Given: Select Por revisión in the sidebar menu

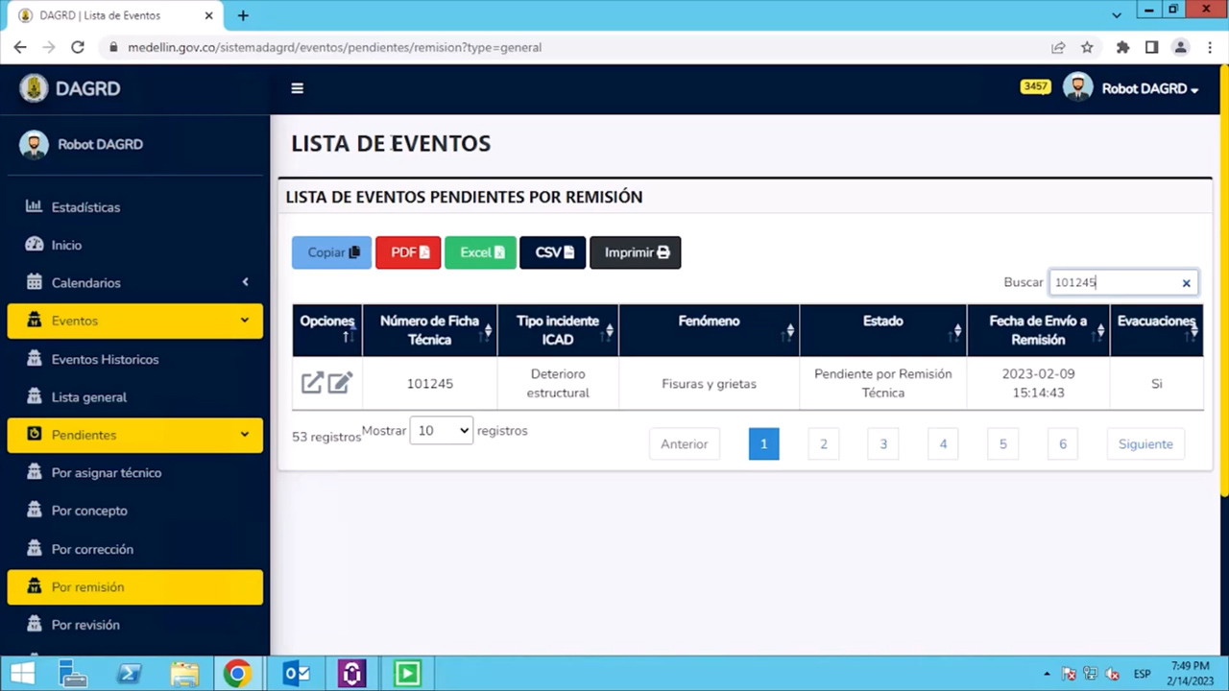Looking at the screenshot, I should pos(84,625).
